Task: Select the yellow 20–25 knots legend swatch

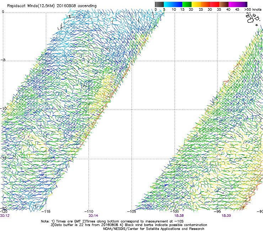Action: [196, 4]
